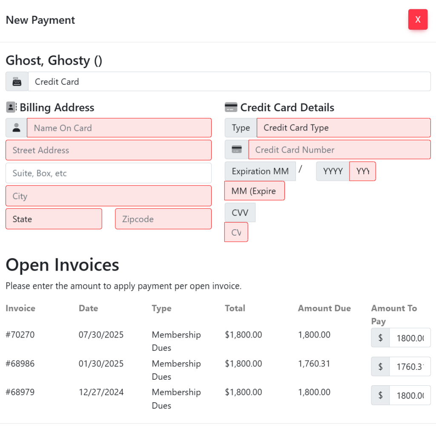Screen dimensions: 436x430
Task: Edit amount to pay for invoice #70270
Action: tap(410, 338)
